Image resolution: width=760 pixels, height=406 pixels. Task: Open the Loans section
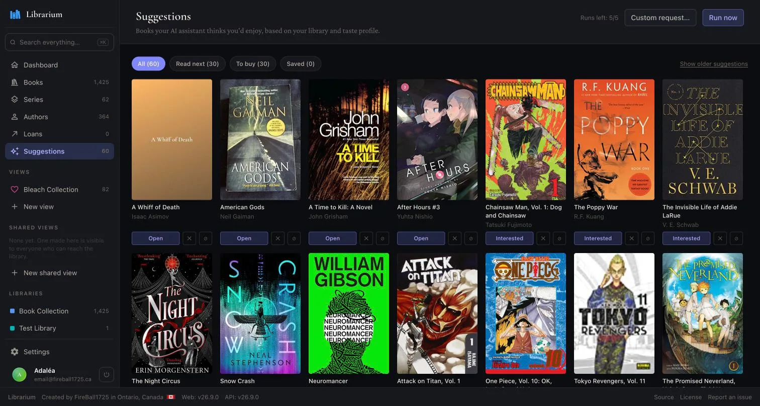[59, 134]
